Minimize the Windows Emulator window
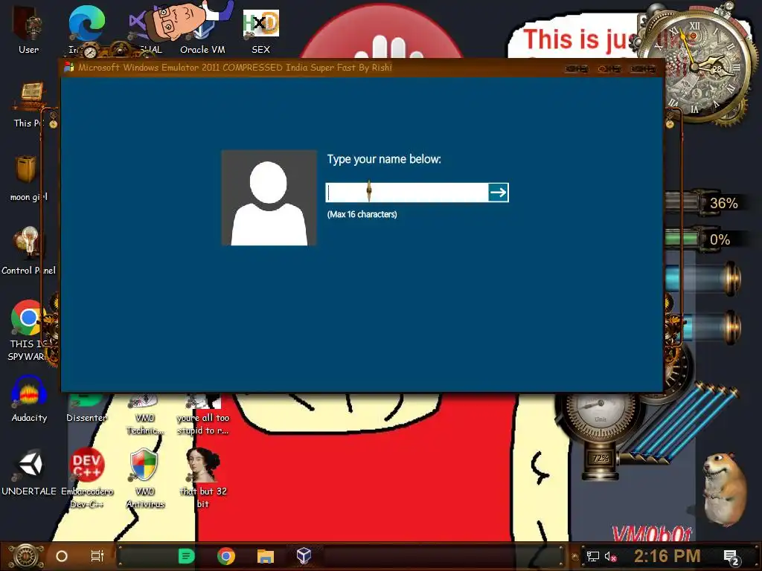Screen dimensions: 762x571 click(x=577, y=69)
